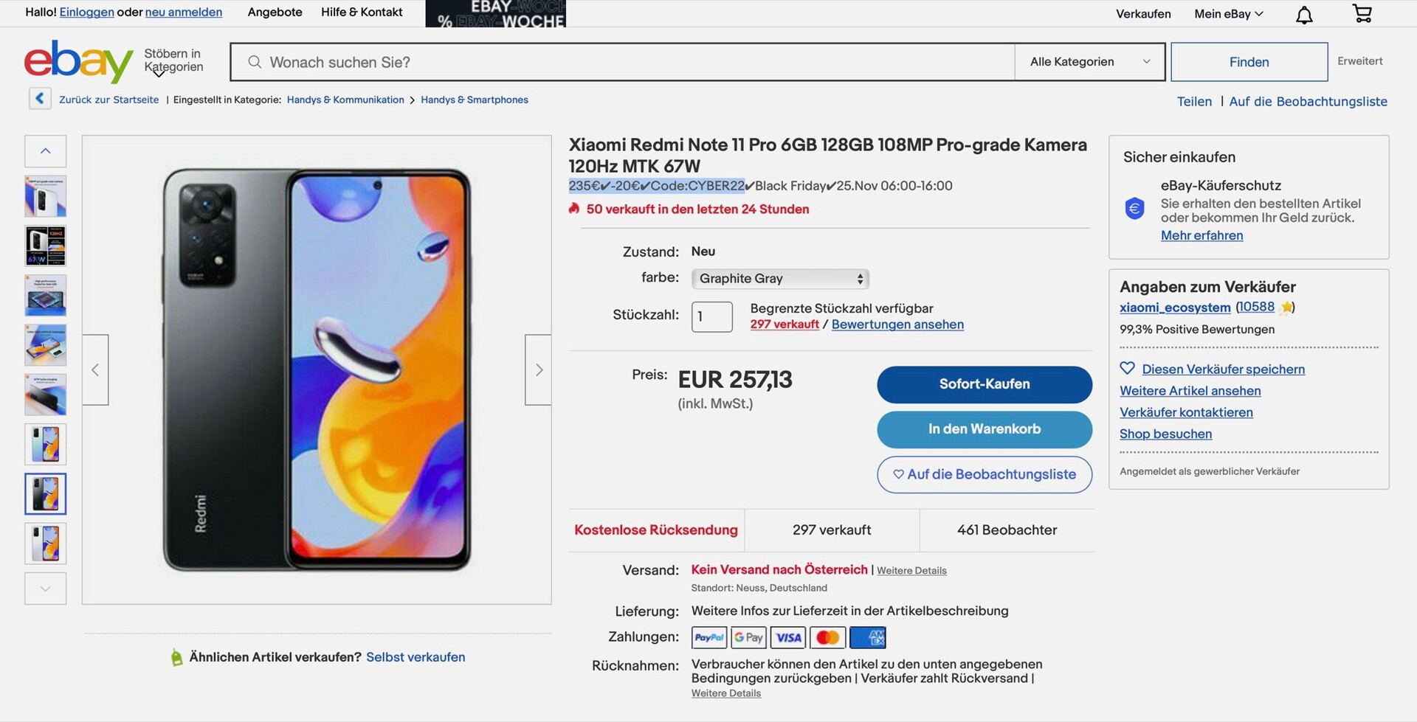Viewport: 1417px width, 722px height.
Task: Open Hilfe & Kontakt menu item
Action: (362, 13)
